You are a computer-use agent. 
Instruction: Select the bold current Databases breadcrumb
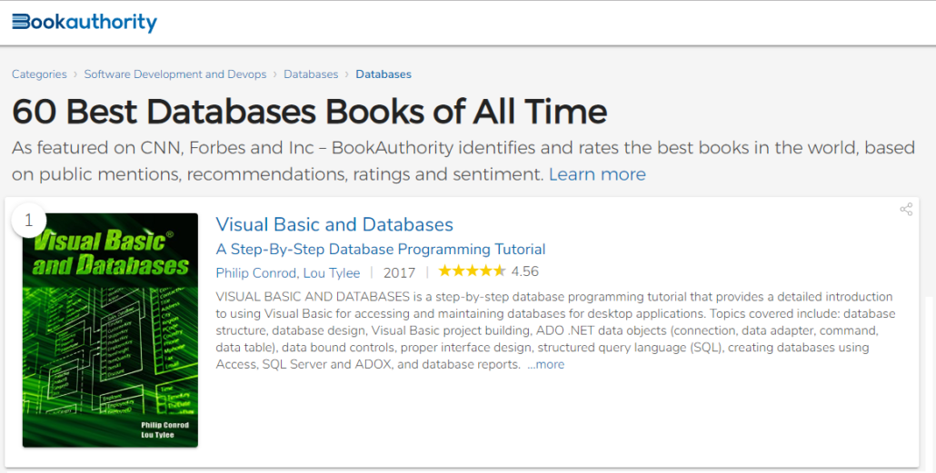(x=383, y=74)
